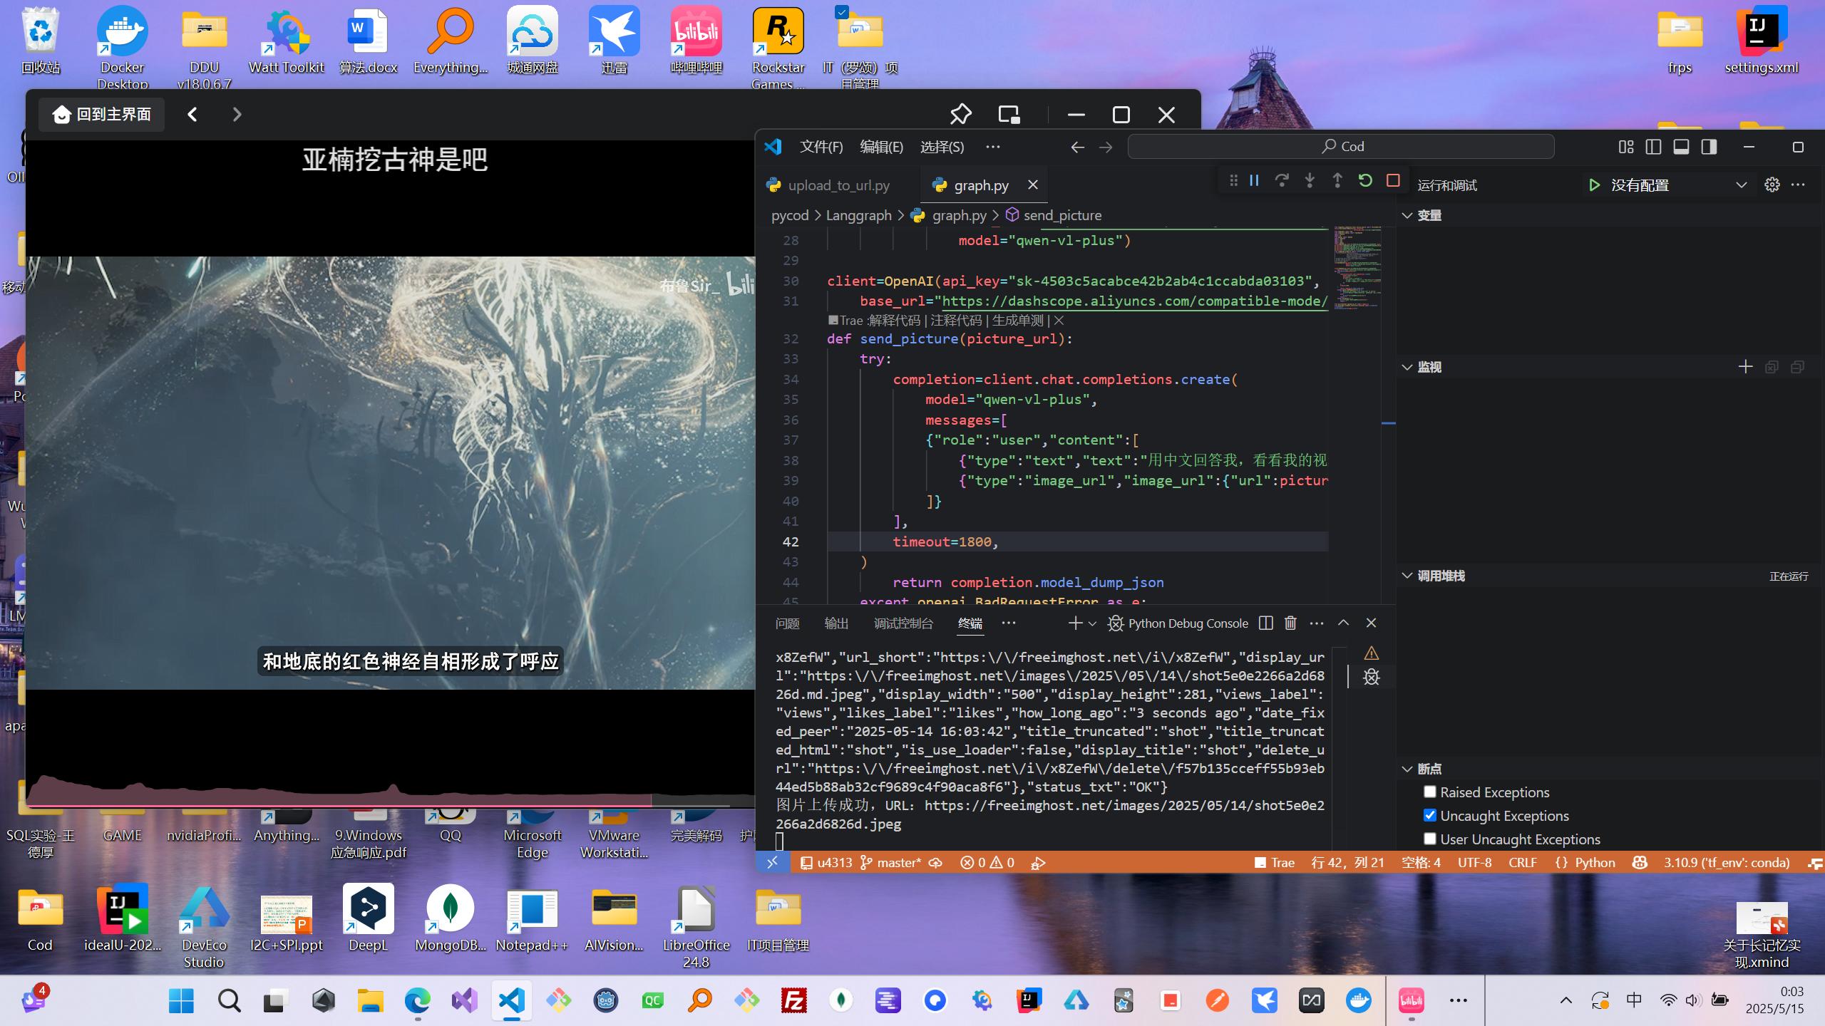
Task: Switch to 问题 panel tab
Action: [787, 623]
